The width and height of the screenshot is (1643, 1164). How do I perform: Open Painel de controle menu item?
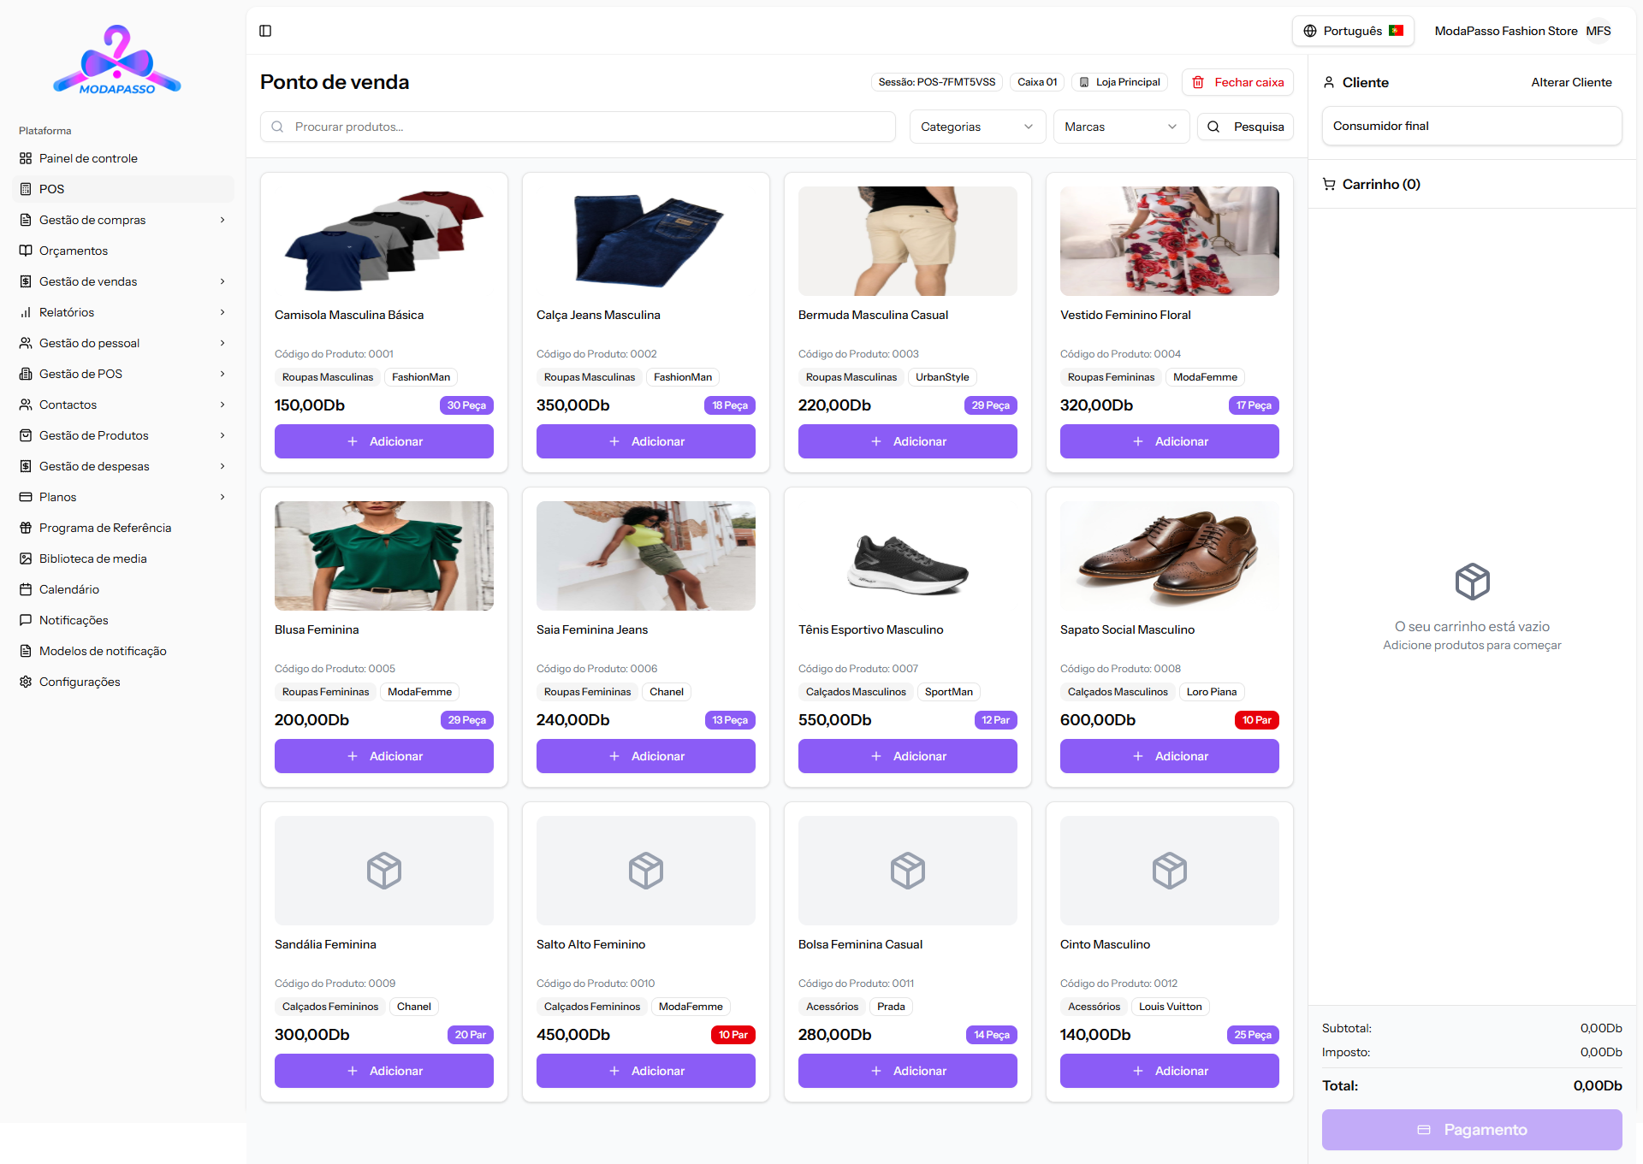pos(87,158)
